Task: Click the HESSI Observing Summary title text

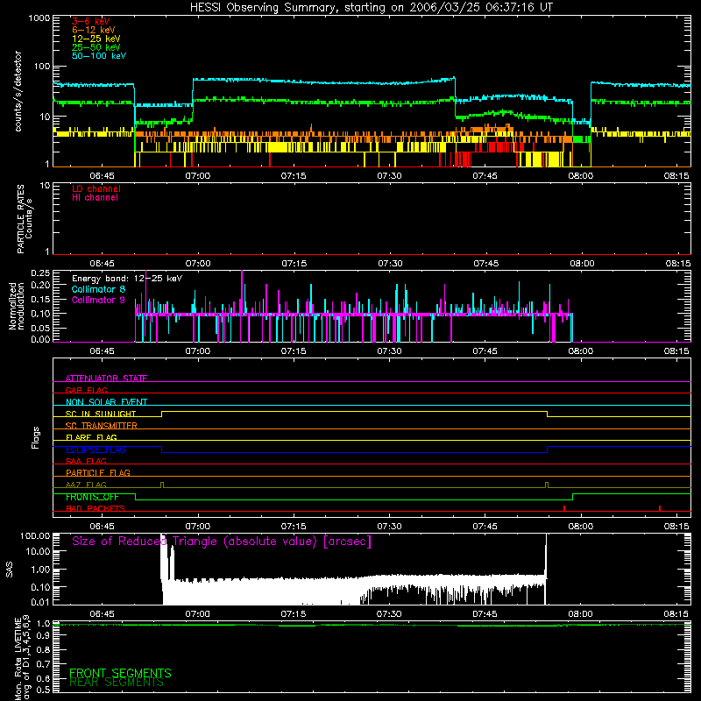Action: (371, 8)
